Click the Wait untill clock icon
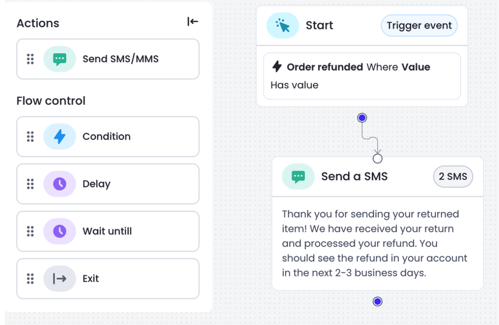The width and height of the screenshot is (499, 325). (59, 231)
